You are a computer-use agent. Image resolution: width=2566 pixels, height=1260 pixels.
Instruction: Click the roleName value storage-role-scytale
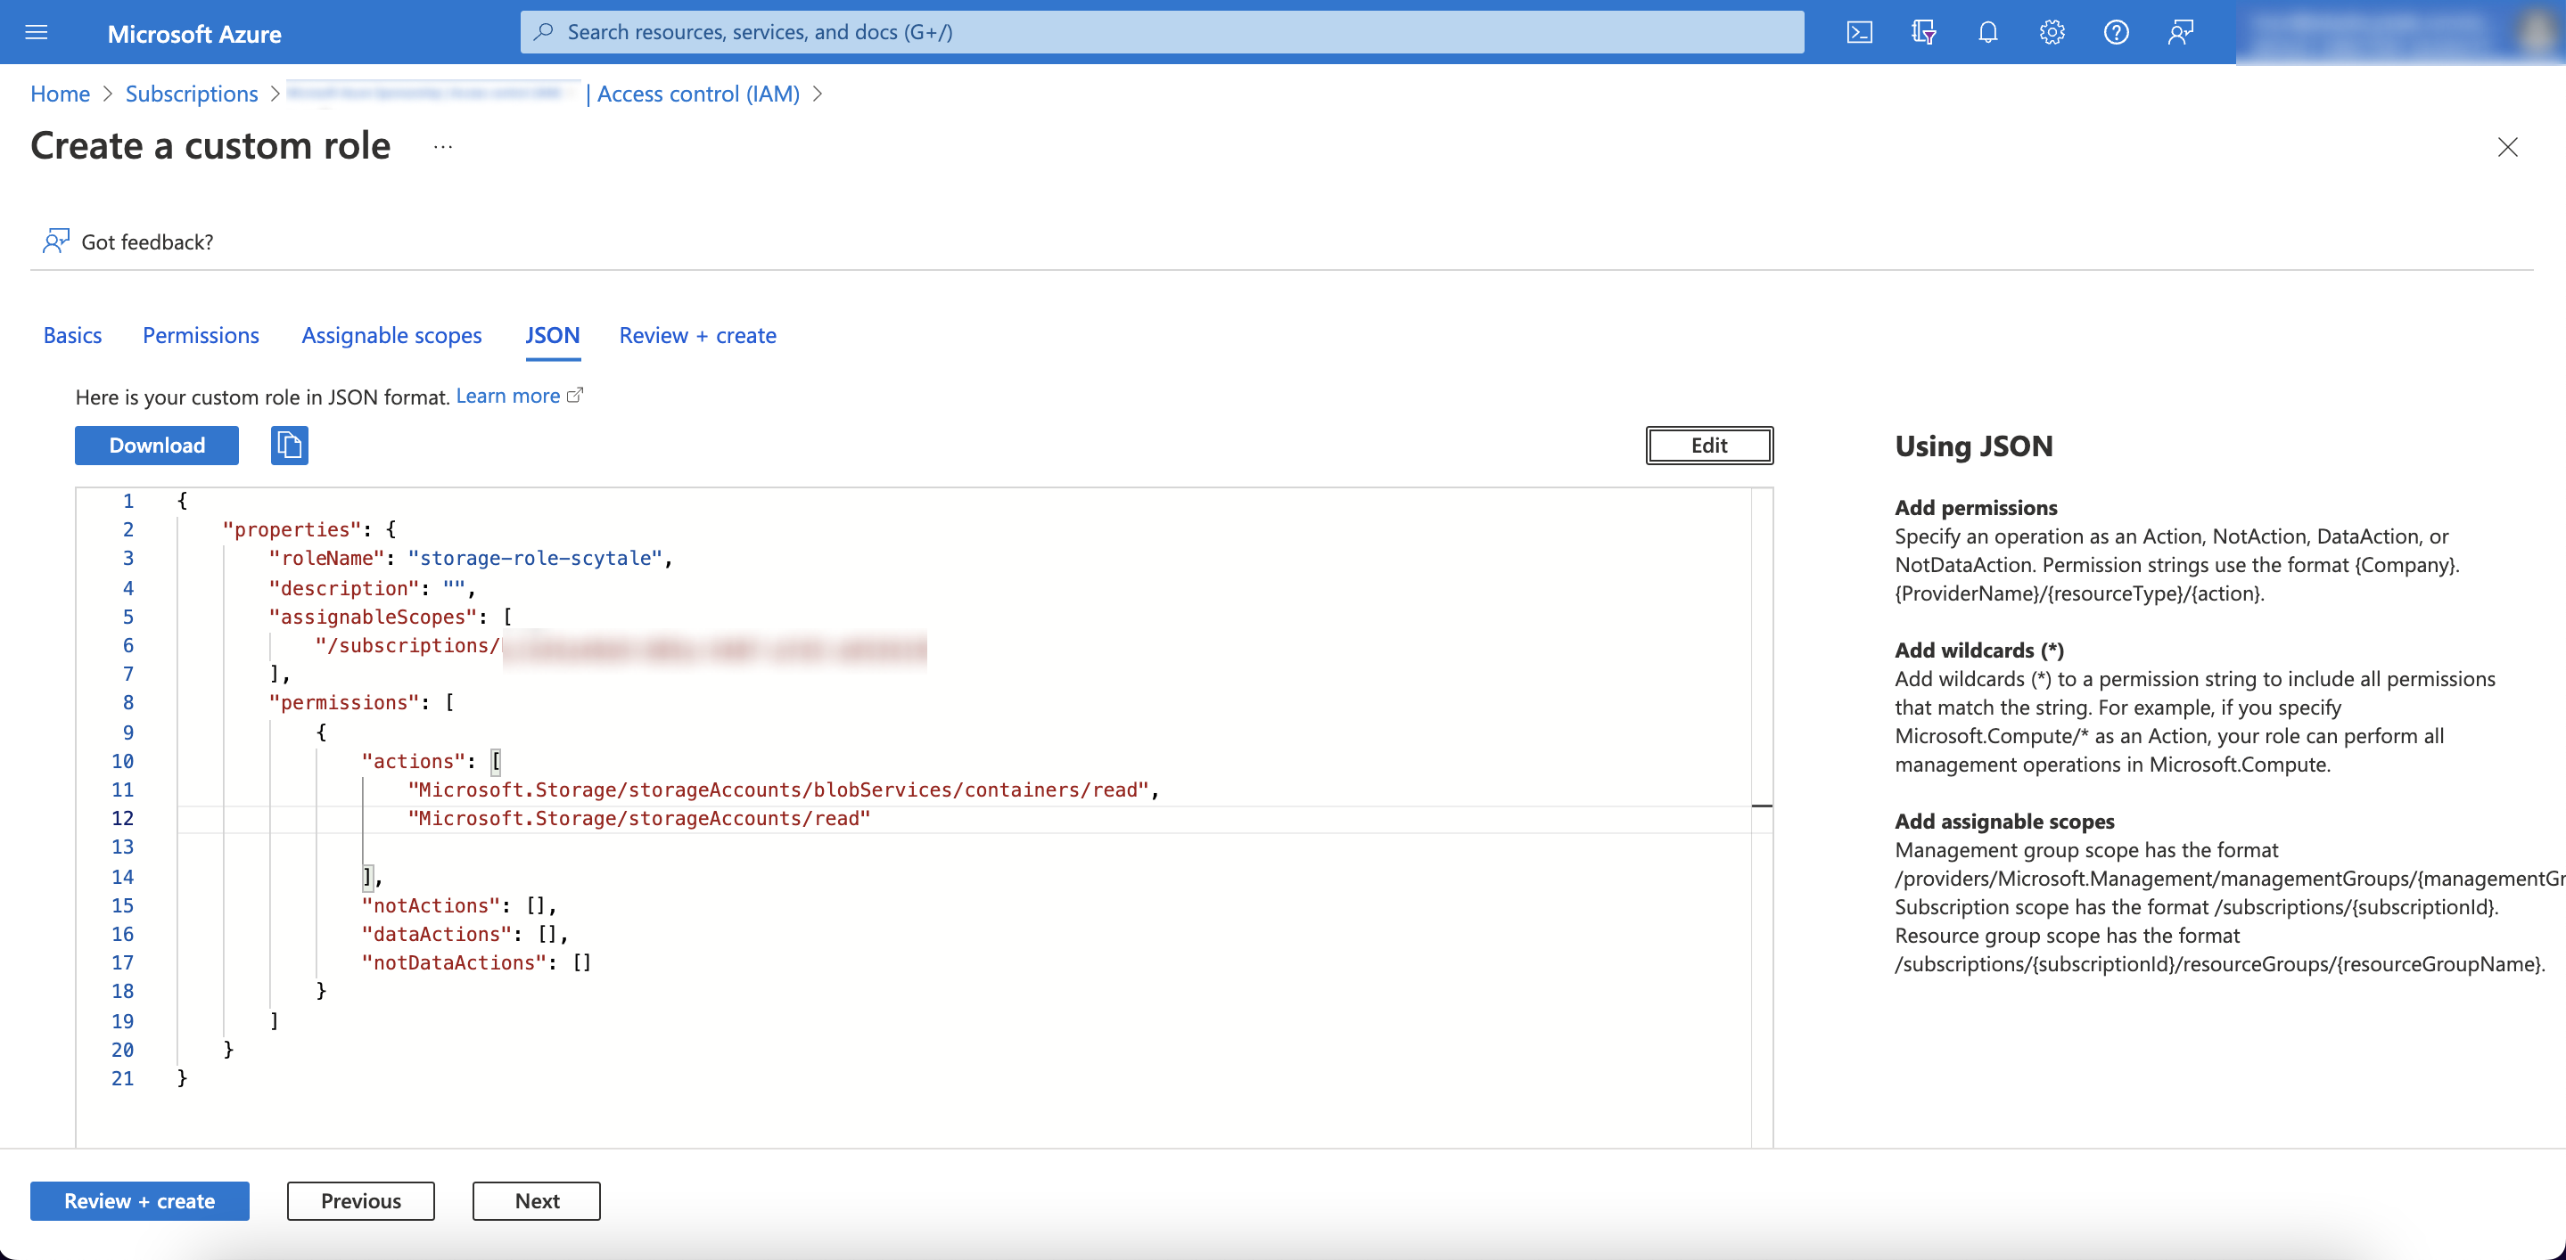tap(535, 559)
